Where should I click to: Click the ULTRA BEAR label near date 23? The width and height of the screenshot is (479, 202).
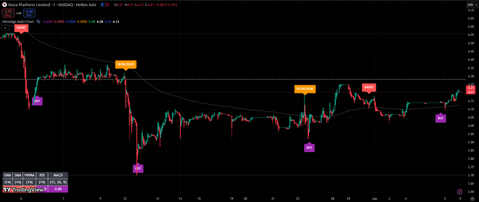click(x=305, y=89)
